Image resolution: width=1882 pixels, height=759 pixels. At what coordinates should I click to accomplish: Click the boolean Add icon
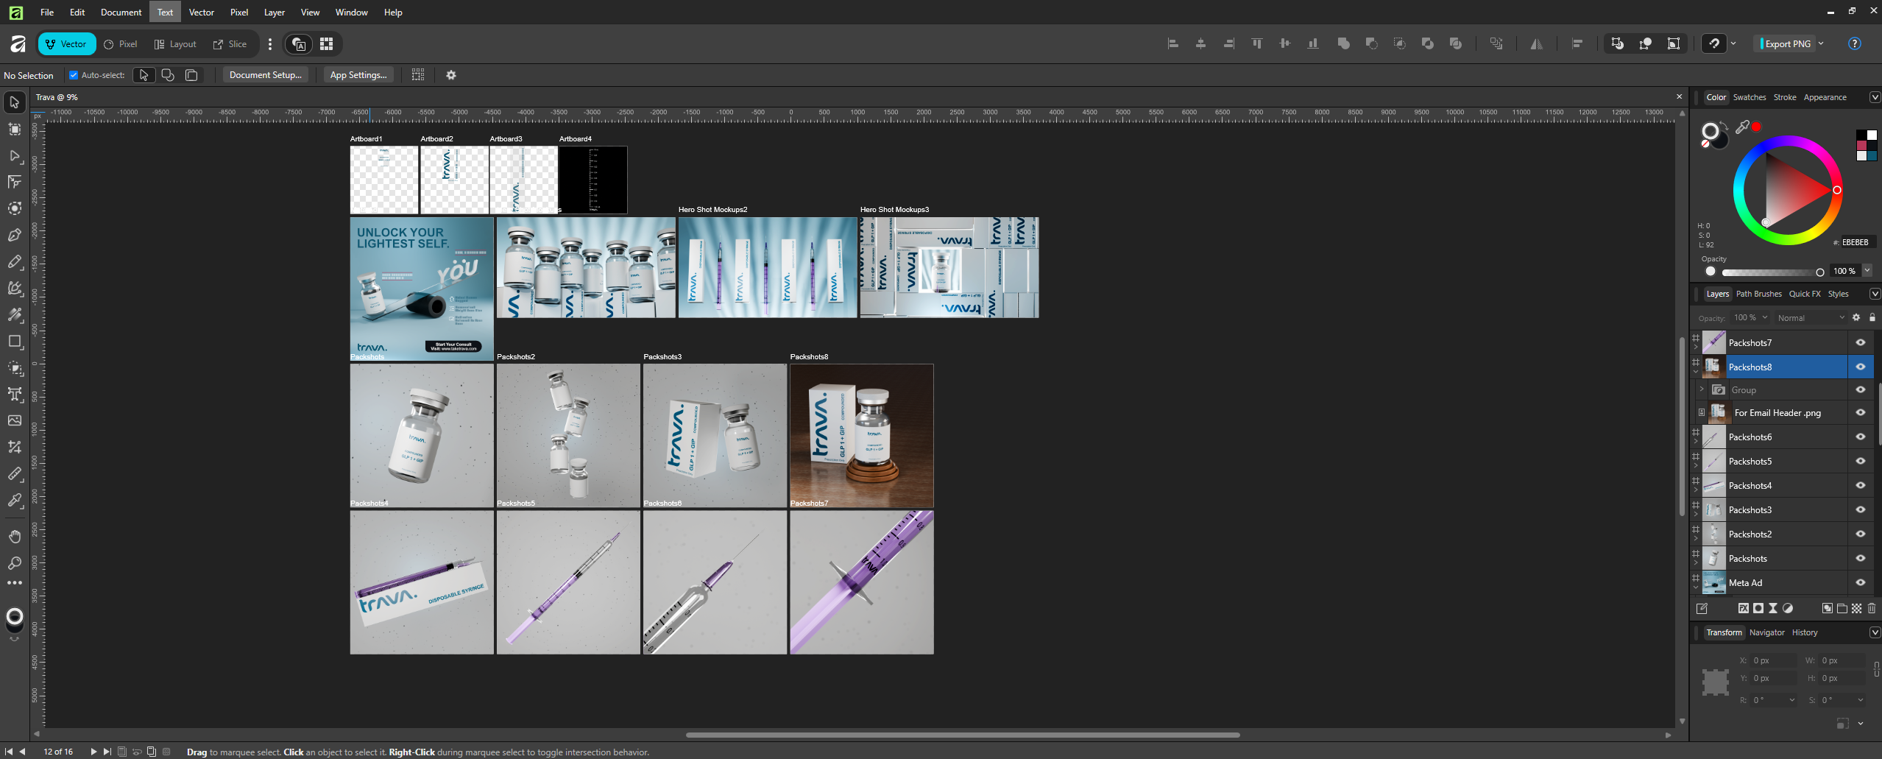[x=1344, y=44]
